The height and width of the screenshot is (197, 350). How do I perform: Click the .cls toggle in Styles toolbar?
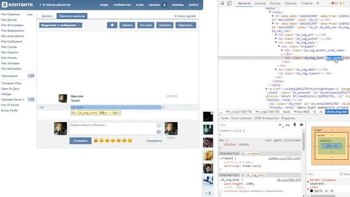(287, 125)
